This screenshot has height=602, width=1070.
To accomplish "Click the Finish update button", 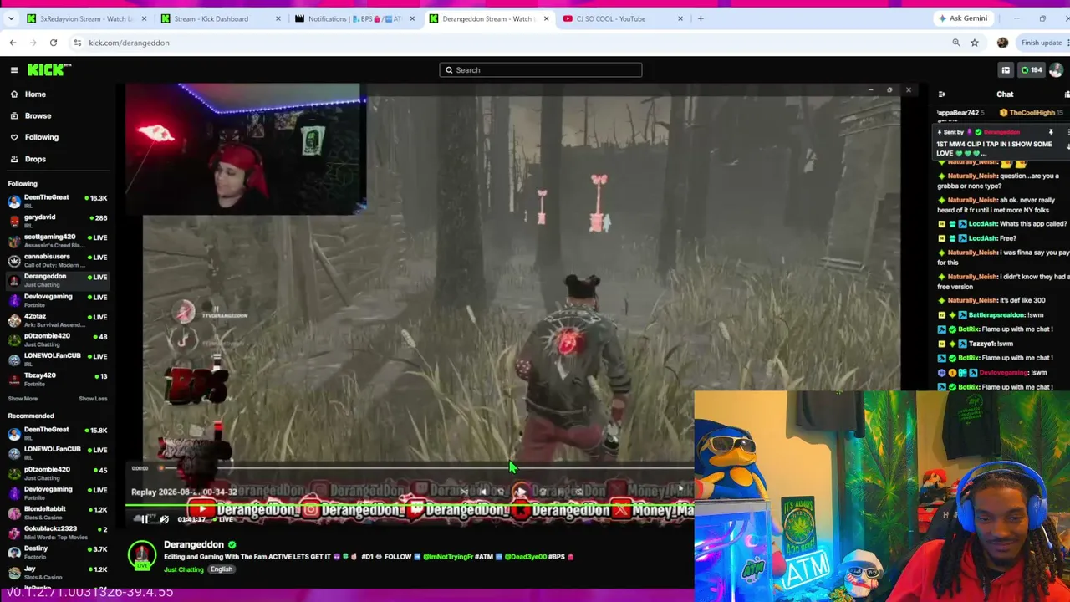I will point(1042,43).
